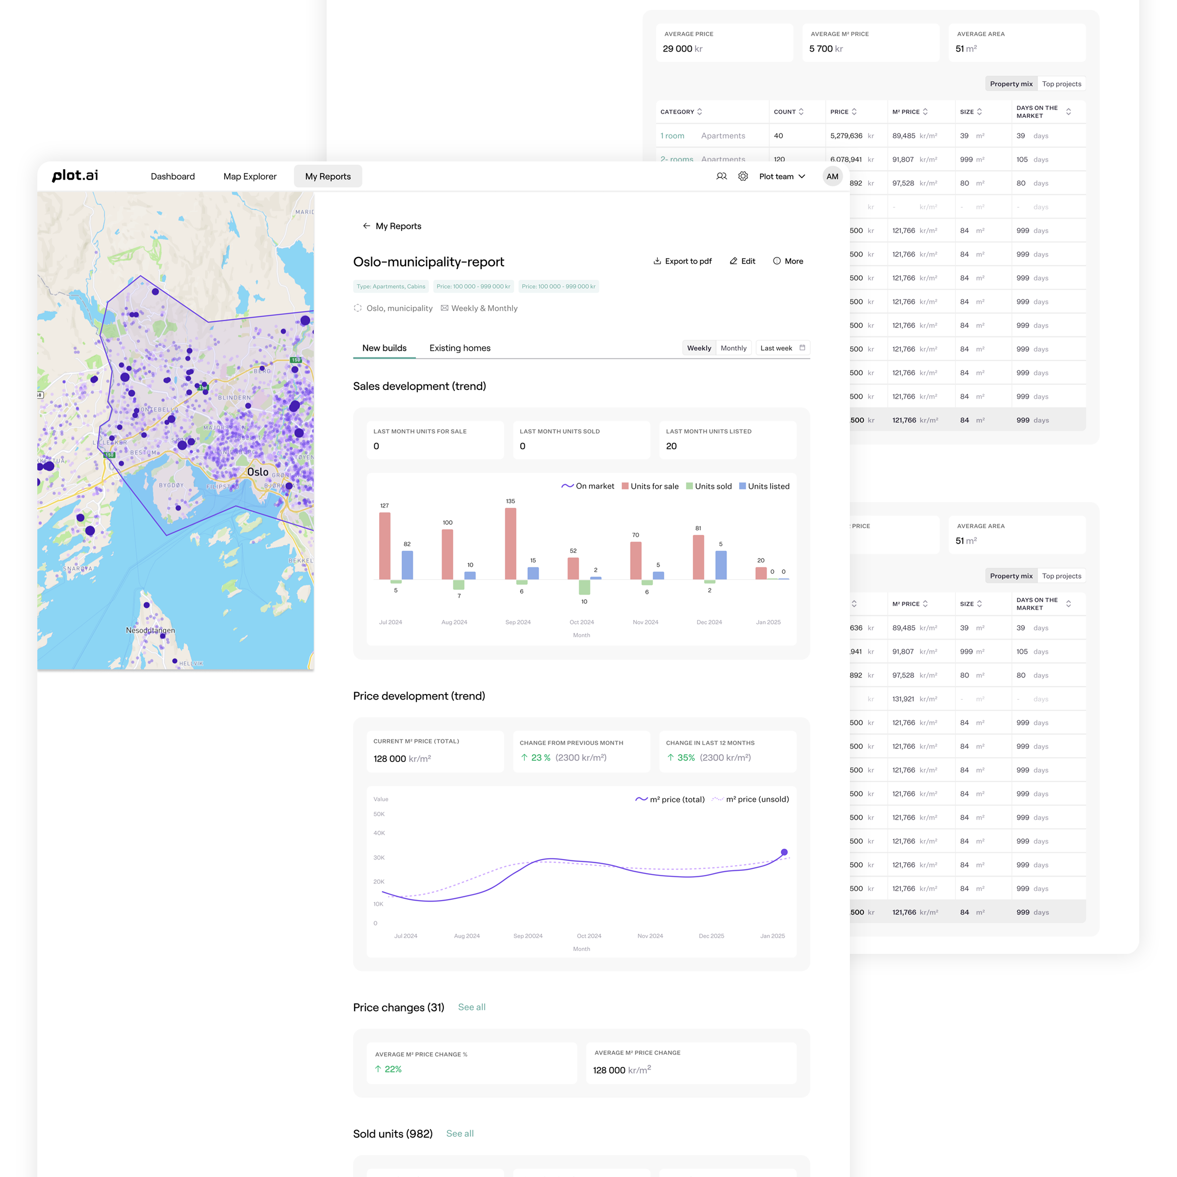The image size is (1177, 1177).
Task: Click the 29 000 kr average price value
Action: click(682, 49)
